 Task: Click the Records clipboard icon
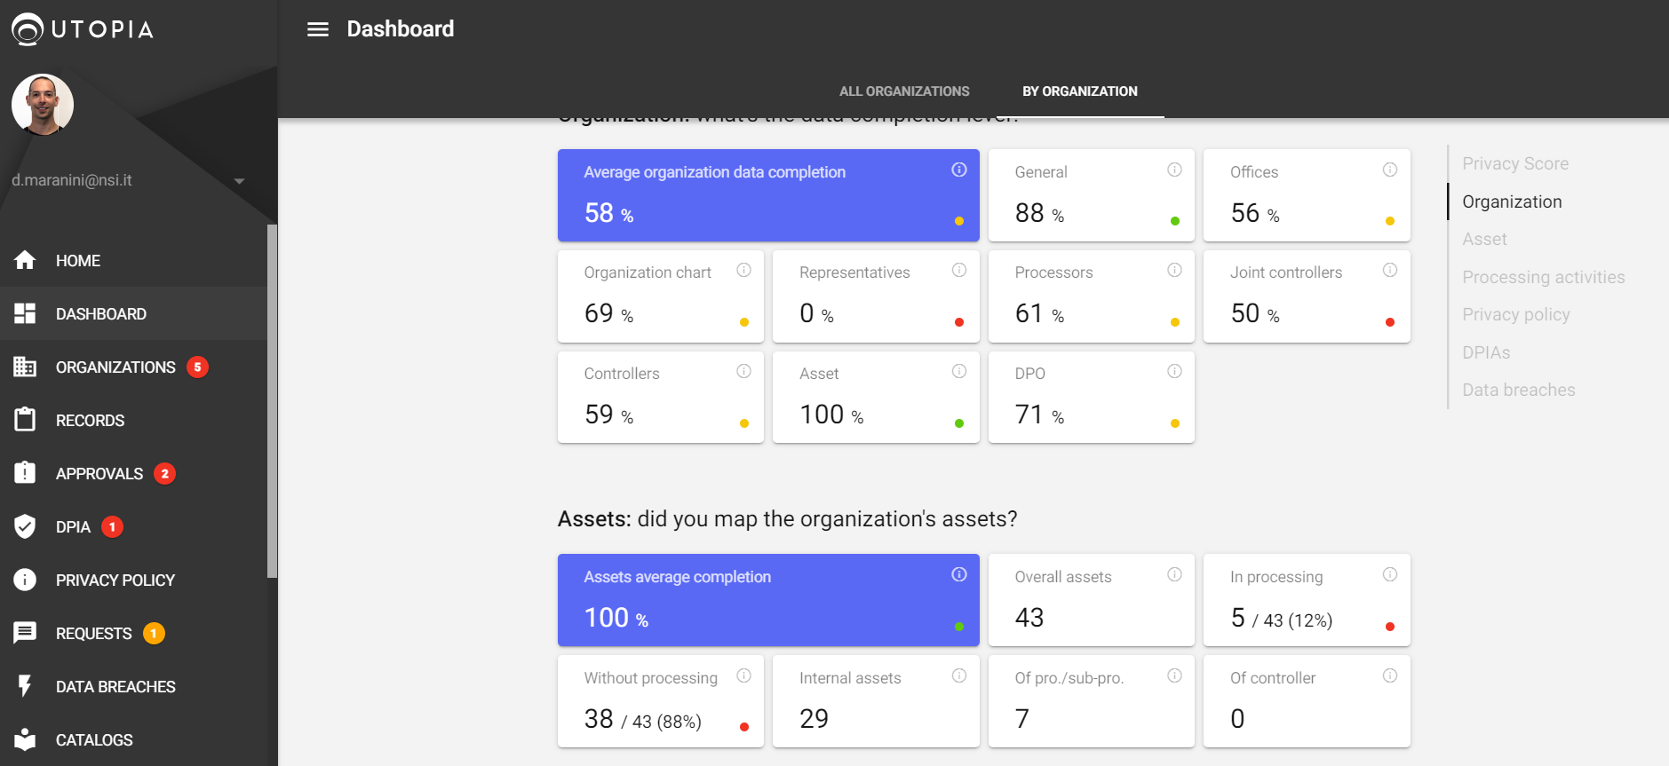[25, 420]
